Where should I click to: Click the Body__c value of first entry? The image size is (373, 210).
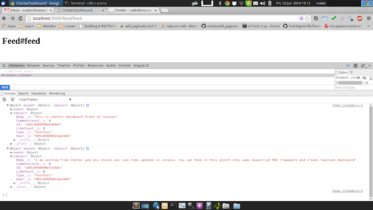coord(75,117)
